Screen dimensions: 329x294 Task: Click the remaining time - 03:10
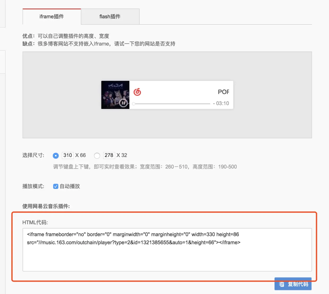[221, 103]
